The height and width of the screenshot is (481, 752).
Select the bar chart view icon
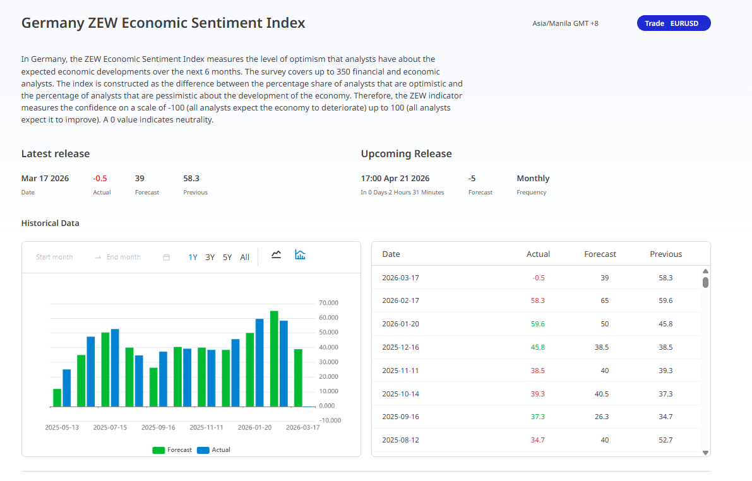click(x=300, y=255)
